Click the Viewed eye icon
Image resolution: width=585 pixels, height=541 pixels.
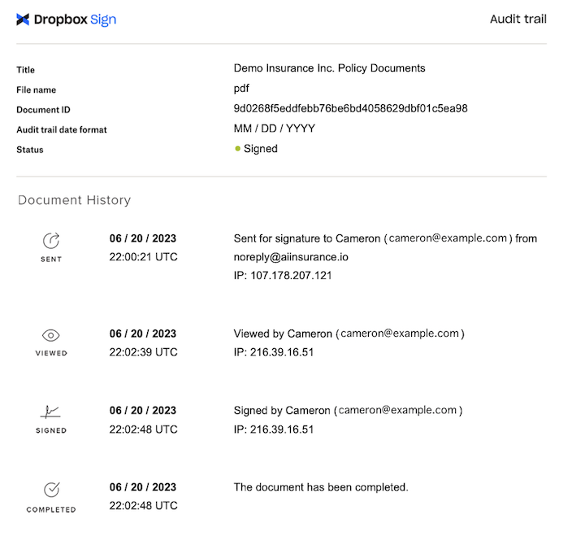51,335
